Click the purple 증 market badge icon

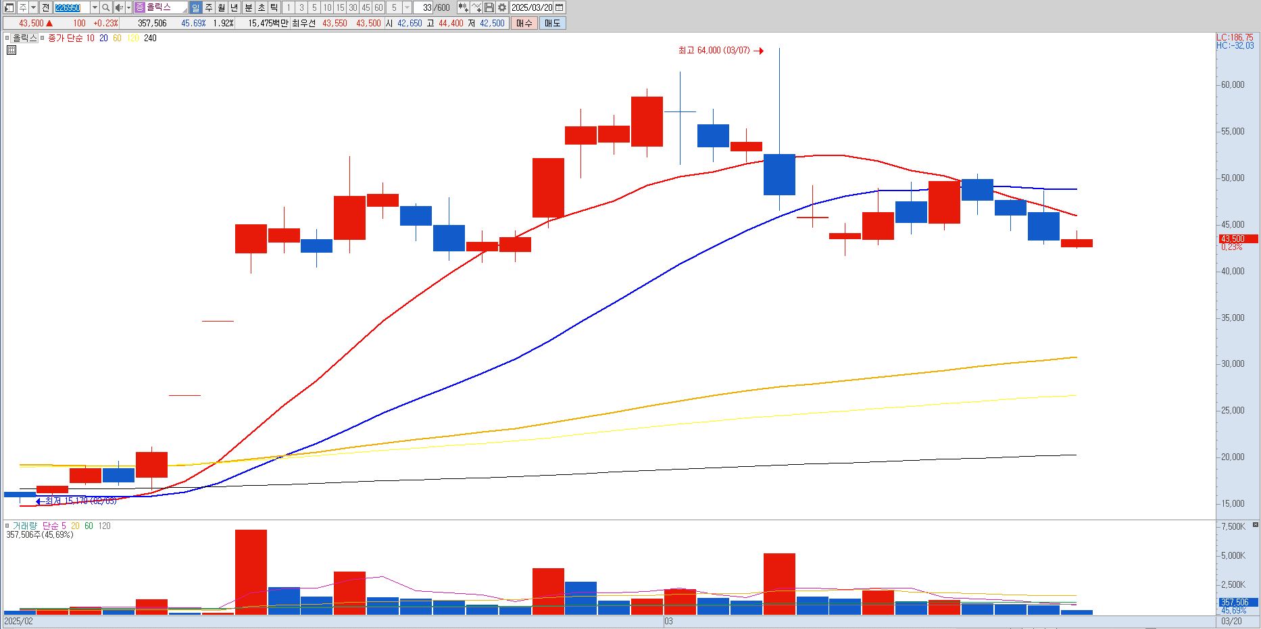139,7
